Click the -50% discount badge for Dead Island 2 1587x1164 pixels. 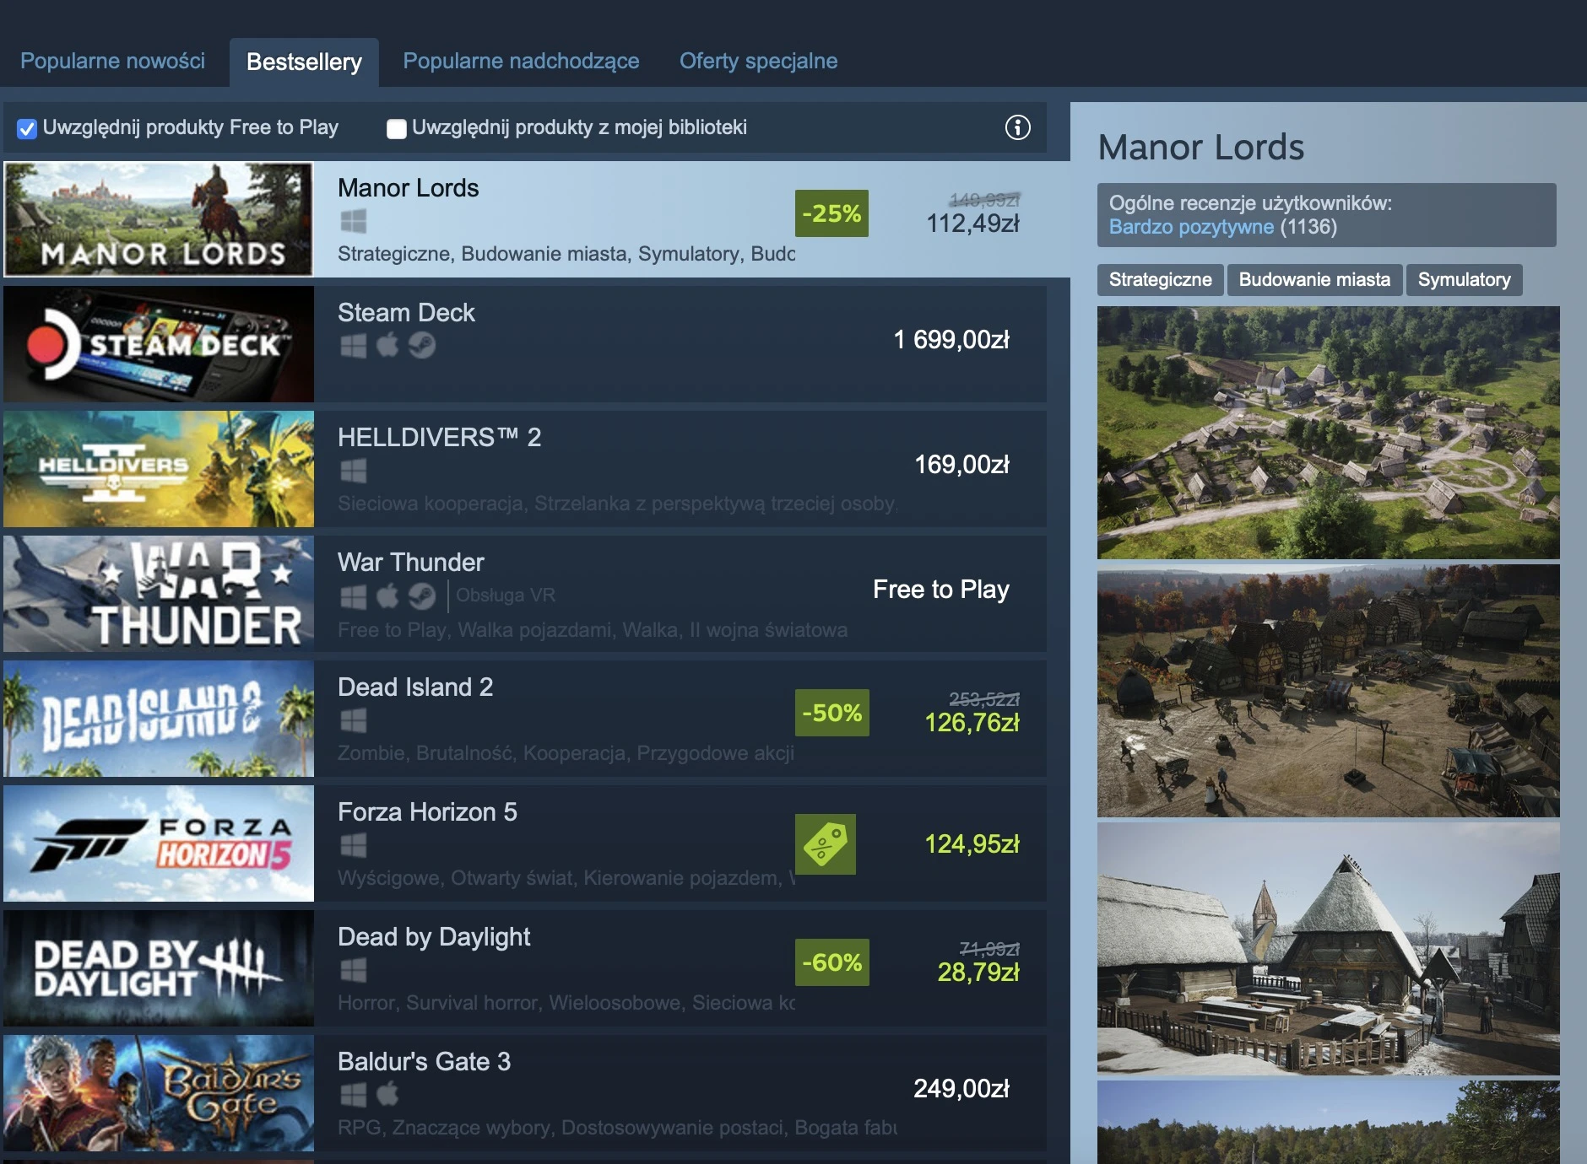[x=831, y=713]
